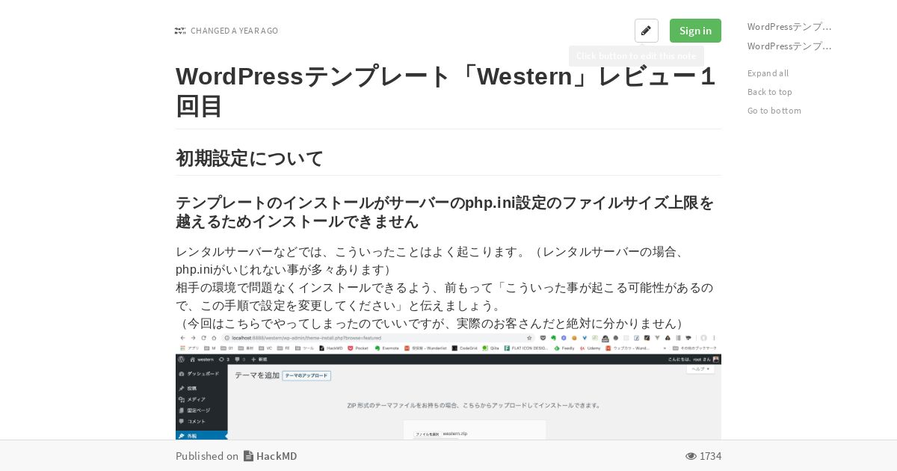Click the eye view count icon
This screenshot has height=471, width=897.
pyautogui.click(x=691, y=456)
